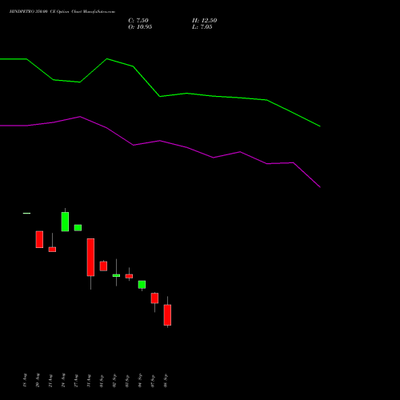Click the high value H: 12.50
The image size is (400, 400).
204,21
